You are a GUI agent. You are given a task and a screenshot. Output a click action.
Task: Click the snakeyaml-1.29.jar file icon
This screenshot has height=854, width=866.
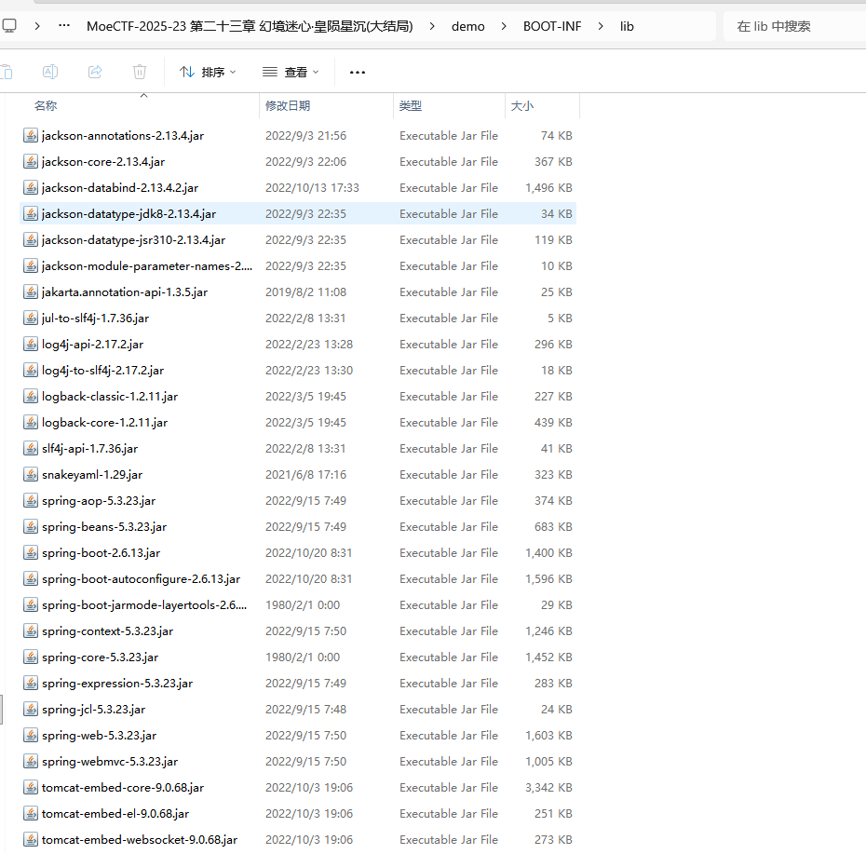click(x=31, y=475)
